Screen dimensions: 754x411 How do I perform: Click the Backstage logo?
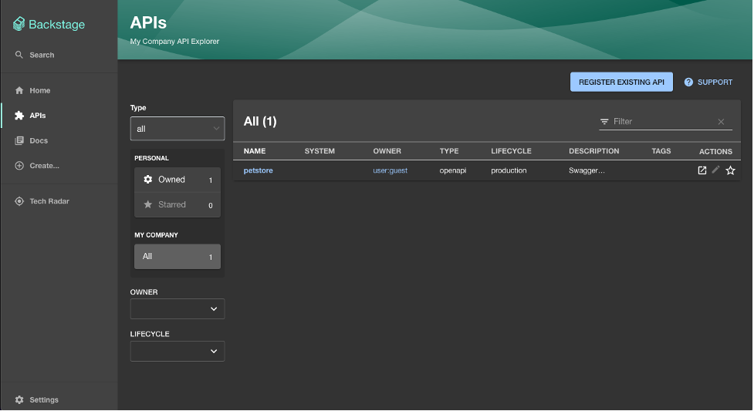coord(49,24)
